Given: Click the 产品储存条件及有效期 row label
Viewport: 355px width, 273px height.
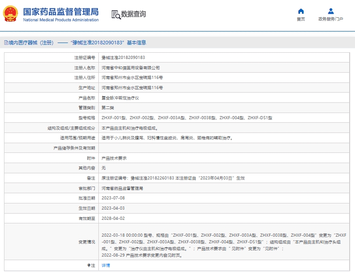Looking at the screenshot, I should (x=74, y=148).
